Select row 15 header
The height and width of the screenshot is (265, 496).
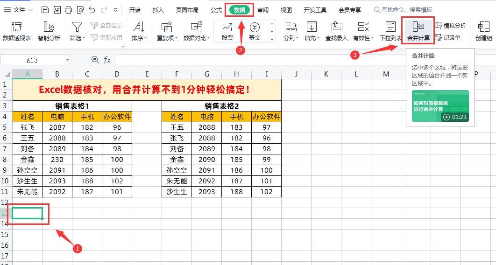coord(6,234)
